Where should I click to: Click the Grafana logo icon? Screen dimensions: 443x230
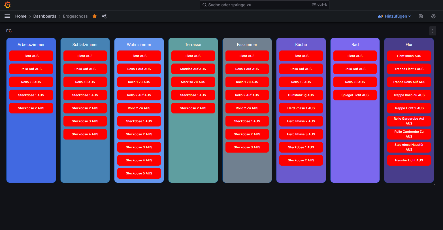[x=8, y=5]
